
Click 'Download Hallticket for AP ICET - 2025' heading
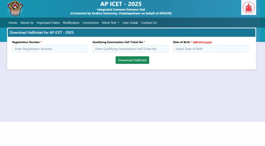click(42, 33)
